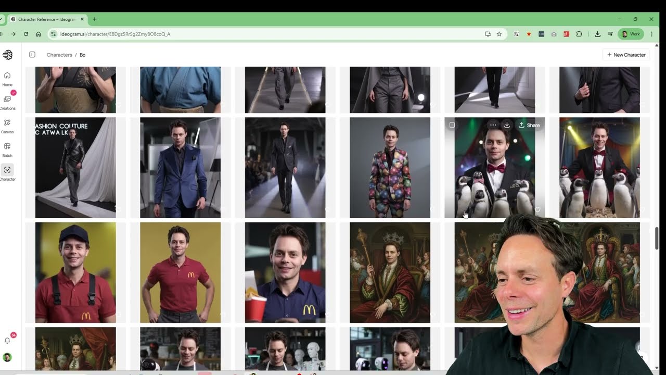Viewport: 666px width, 375px height.
Task: Open the Fashion Couture Catwalk image
Action: coord(75,167)
